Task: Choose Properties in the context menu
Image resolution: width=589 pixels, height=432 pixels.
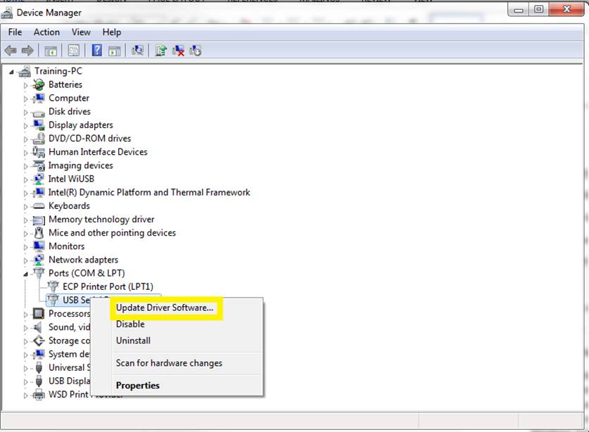Action: 137,386
